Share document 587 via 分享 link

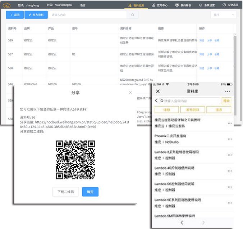tap(210, 54)
